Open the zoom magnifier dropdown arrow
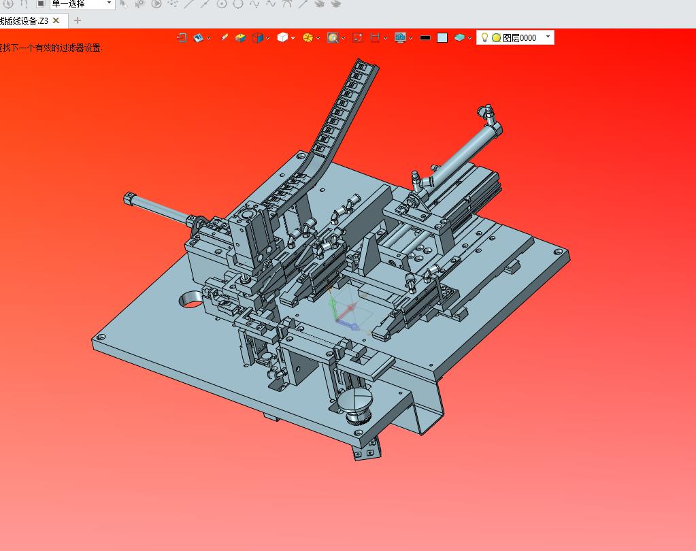 click(x=343, y=38)
